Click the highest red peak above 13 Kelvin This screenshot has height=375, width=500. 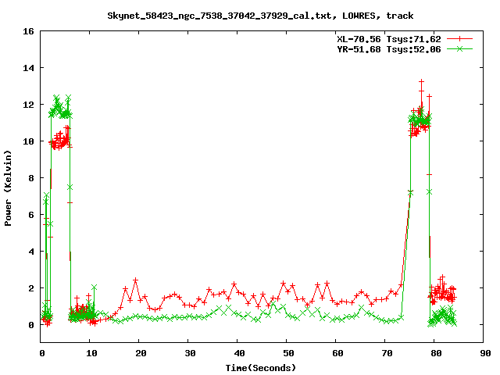(x=422, y=82)
